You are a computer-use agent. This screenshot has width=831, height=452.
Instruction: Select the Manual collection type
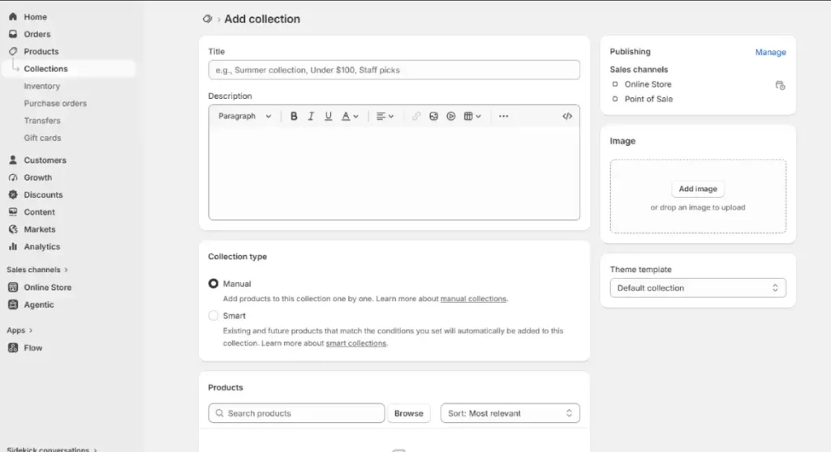(x=213, y=284)
